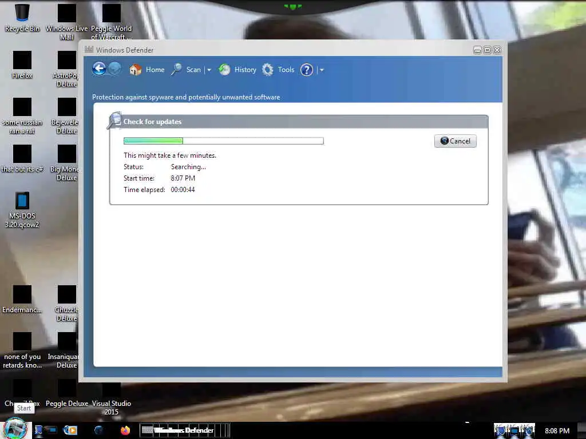586x439 pixels.
Task: Select the start time value "8:07 PM"
Action: (183, 178)
